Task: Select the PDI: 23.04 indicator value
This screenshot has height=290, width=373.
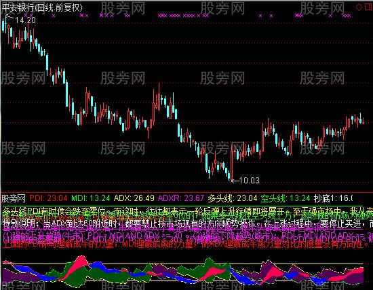Action: [49, 198]
